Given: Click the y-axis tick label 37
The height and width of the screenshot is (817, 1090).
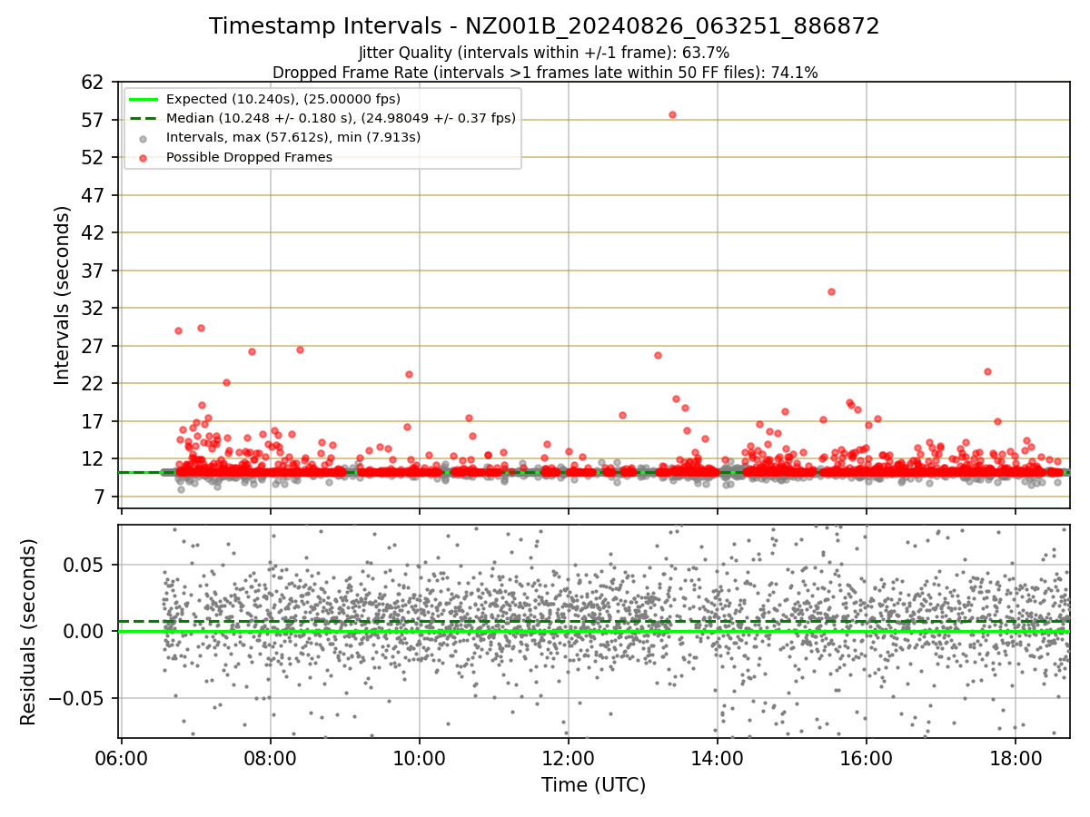Looking at the screenshot, I should (94, 271).
